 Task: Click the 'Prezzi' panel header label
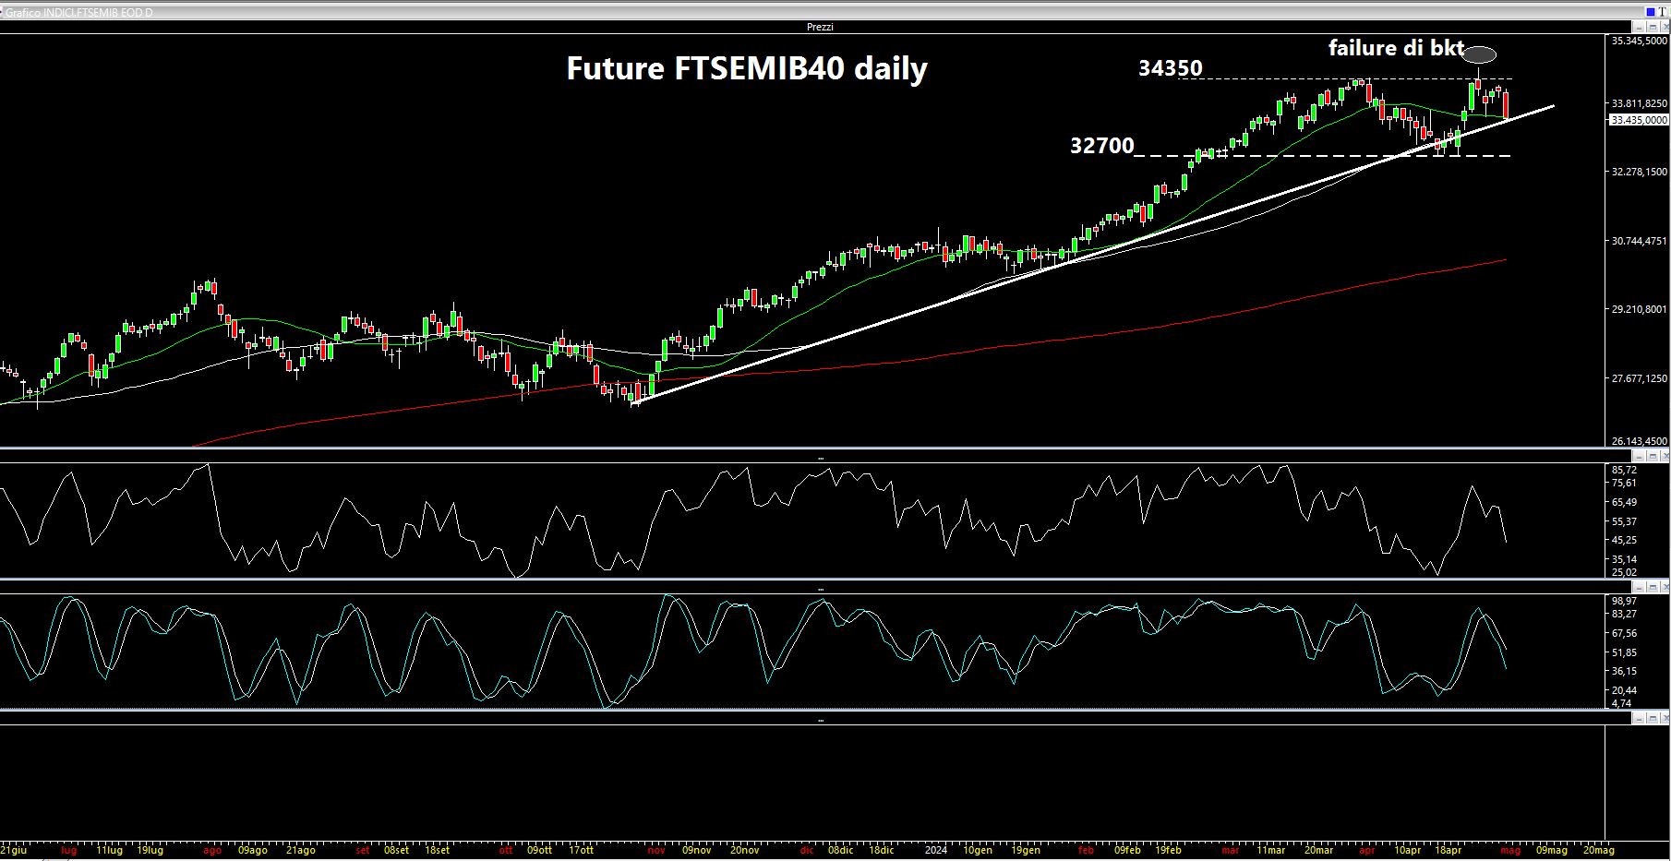coord(820,27)
